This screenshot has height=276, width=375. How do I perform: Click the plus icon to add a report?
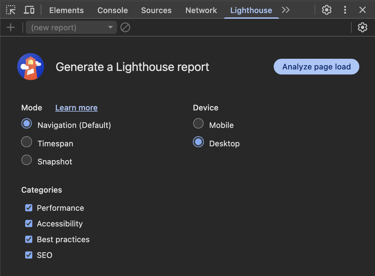pyautogui.click(x=11, y=28)
